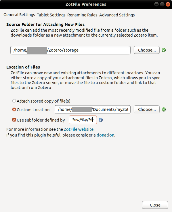Image resolution: width=172 pixels, height=212 pixels.
Task: Choose a source folder for new files
Action: coord(147,50)
